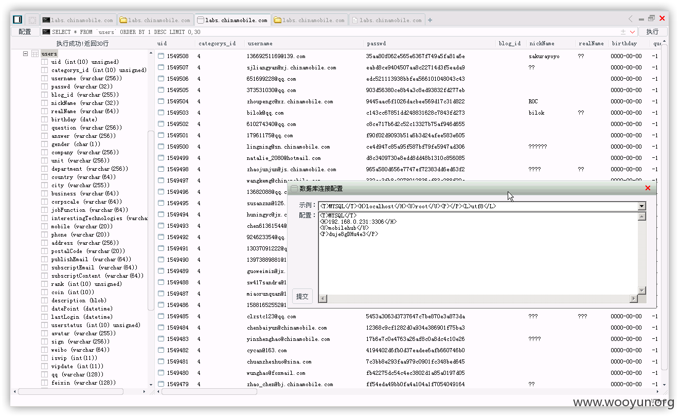Collapse the users table tree node

pos(25,53)
